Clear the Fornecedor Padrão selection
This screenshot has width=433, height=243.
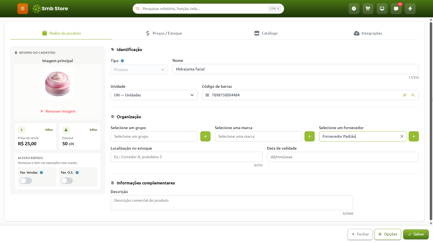coord(402,136)
